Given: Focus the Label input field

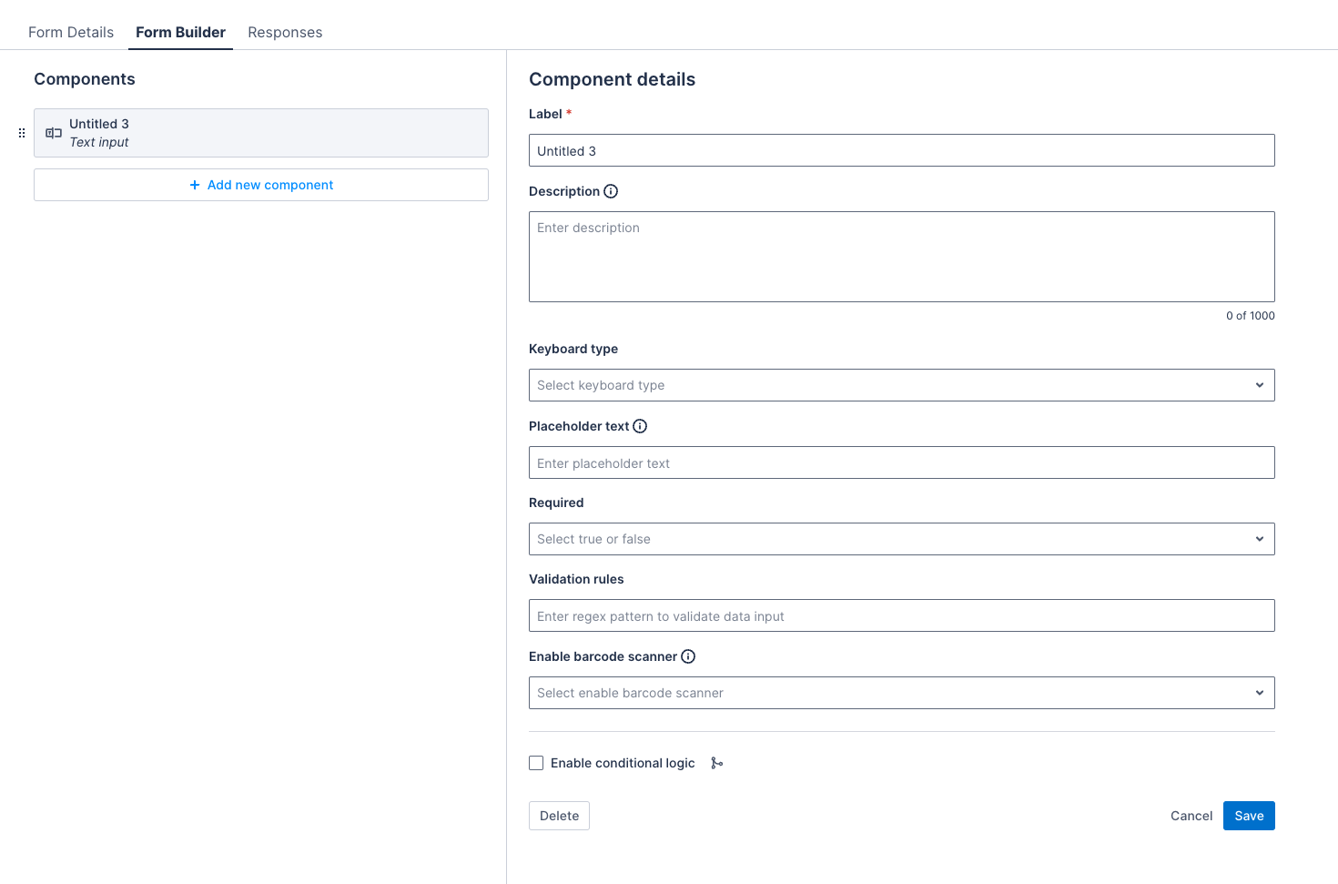Looking at the screenshot, I should point(901,150).
